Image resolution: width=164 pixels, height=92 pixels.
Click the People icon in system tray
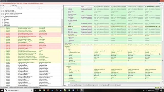tap(144, 90)
